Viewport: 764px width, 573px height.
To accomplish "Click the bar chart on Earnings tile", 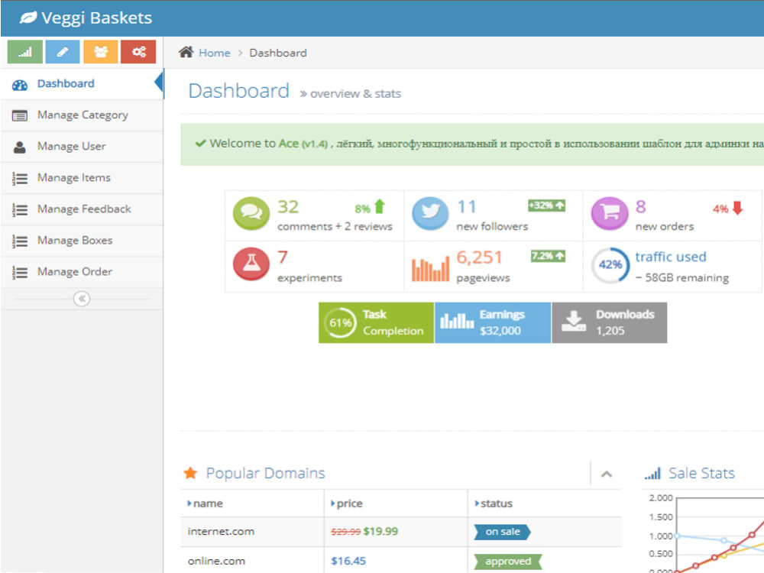I will click(x=457, y=321).
